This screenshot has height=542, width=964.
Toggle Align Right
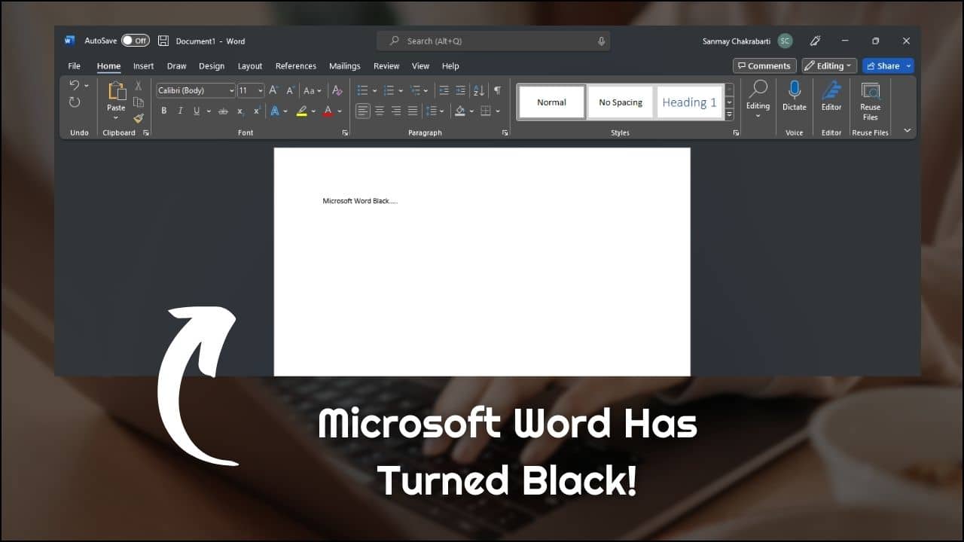396,111
